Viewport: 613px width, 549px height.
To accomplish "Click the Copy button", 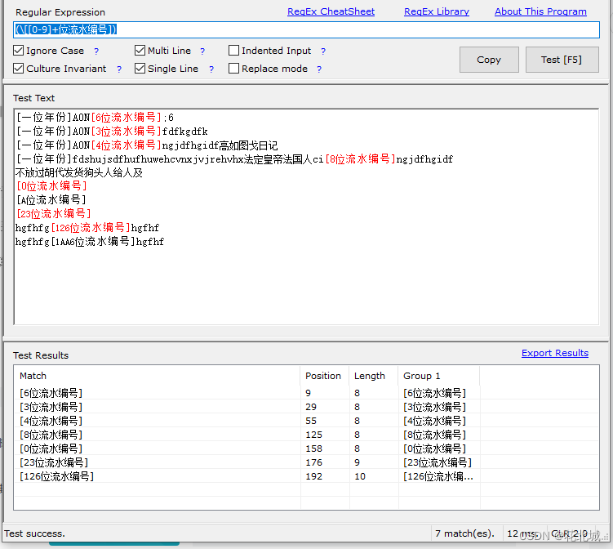I will pyautogui.click(x=489, y=60).
